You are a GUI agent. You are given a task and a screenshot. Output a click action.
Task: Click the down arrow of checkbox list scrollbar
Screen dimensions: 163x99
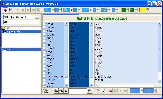coord(66,85)
